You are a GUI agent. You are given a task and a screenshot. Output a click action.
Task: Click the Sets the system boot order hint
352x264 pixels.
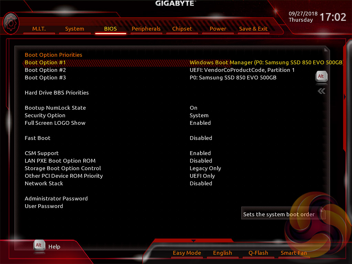279,214
